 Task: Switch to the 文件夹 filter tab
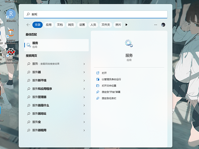click(x=106, y=25)
